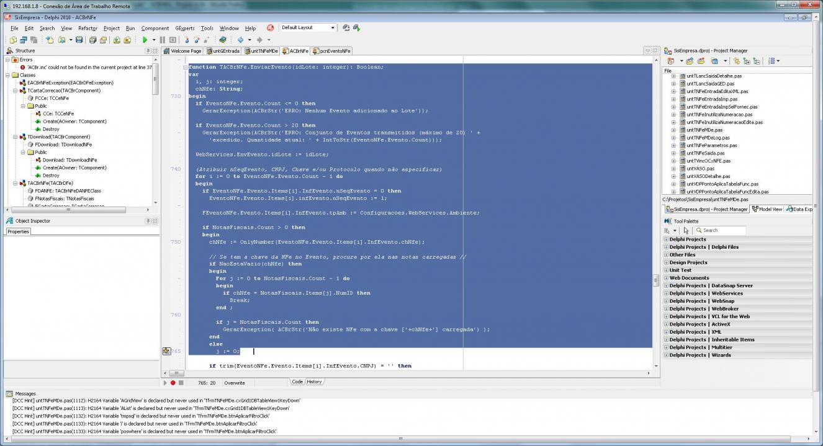Image resolution: width=823 pixels, height=446 pixels.
Task: Open the Project menu
Action: [x=112, y=28]
